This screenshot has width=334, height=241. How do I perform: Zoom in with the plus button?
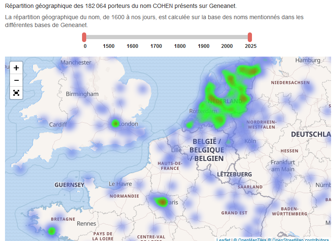coord(16,68)
